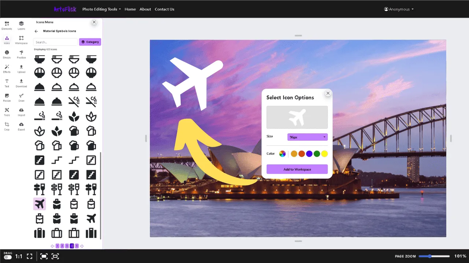Expand the Anonymous account menu
Screen dimensions: 469x263
point(399,9)
